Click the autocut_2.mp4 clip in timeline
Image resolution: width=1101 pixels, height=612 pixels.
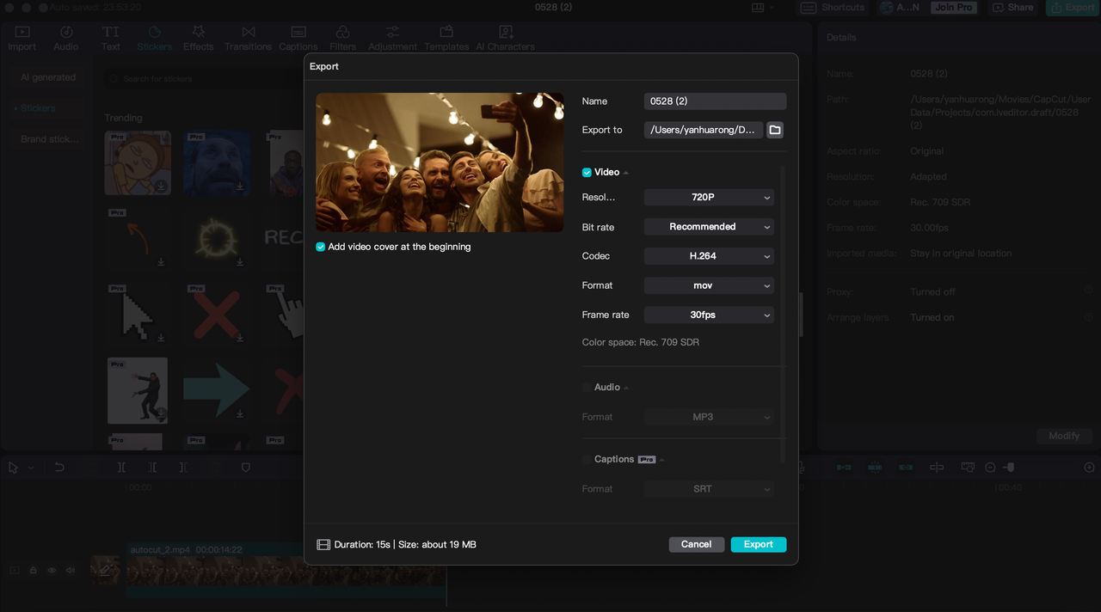[x=286, y=570]
